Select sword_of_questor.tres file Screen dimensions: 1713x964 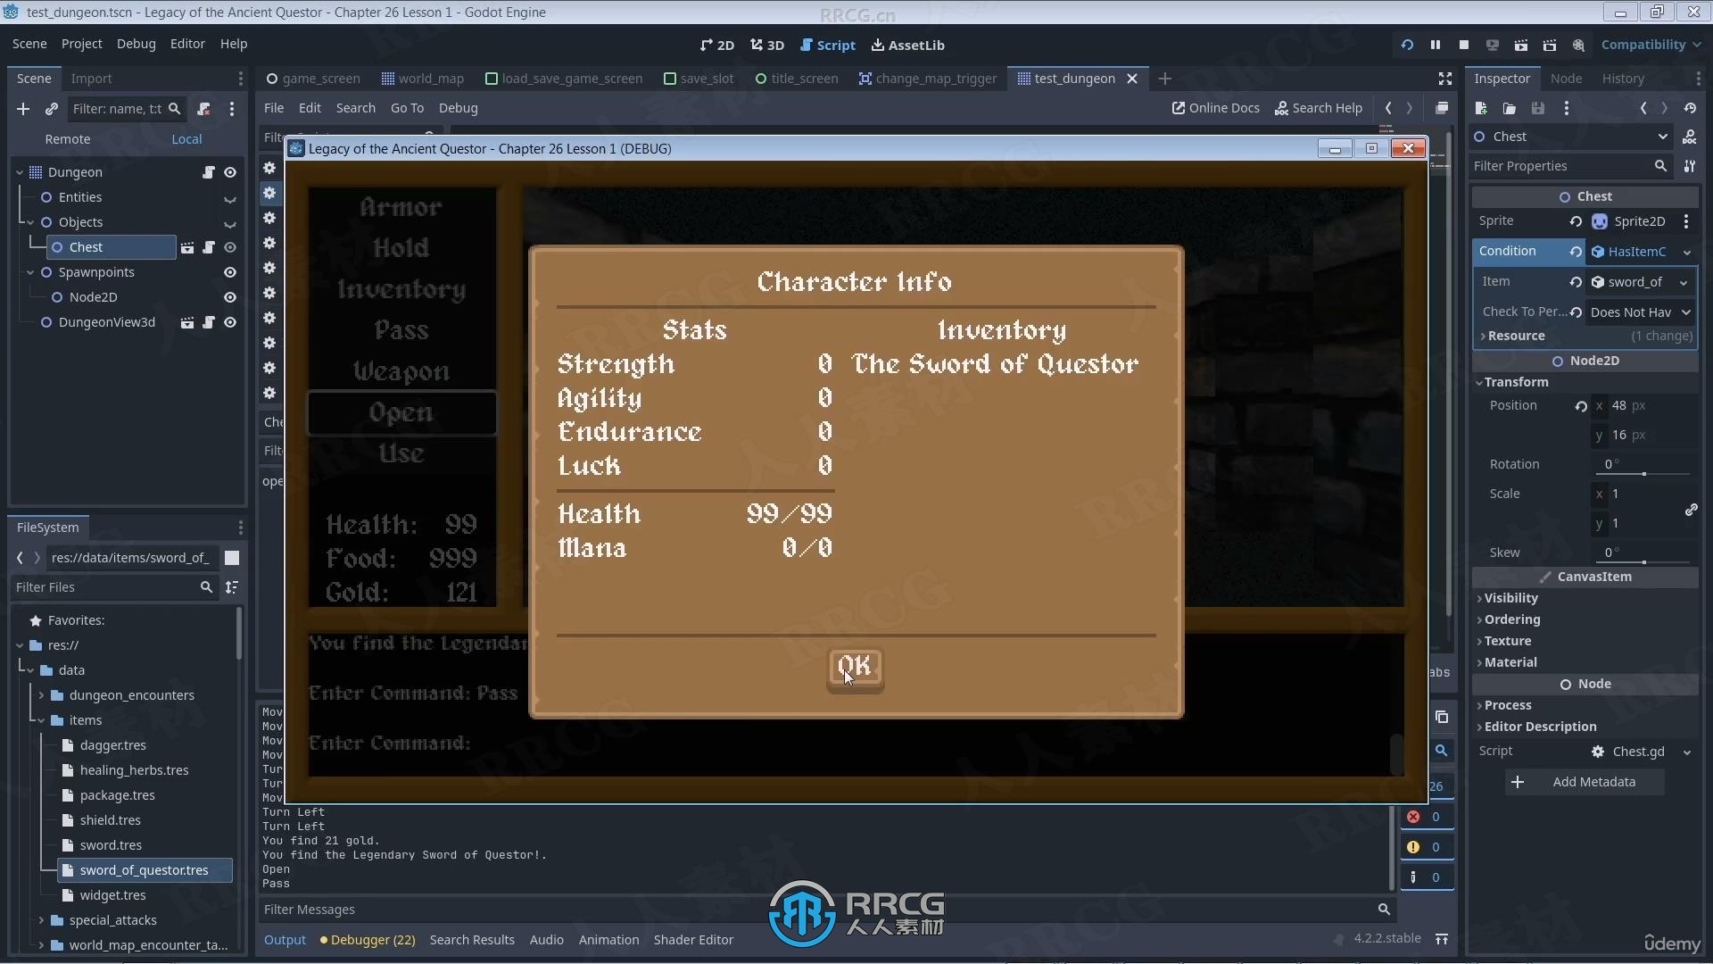pos(145,870)
